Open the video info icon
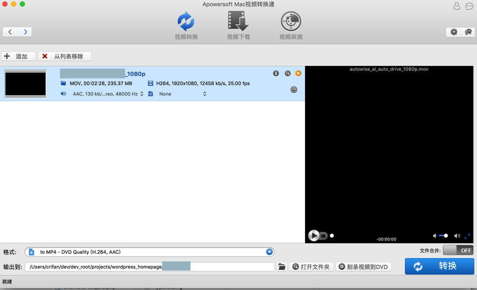 [276, 73]
